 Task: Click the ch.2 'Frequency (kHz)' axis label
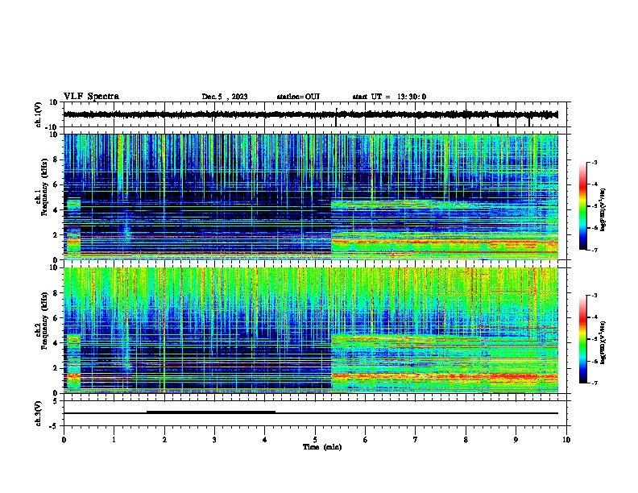[x=45, y=321]
